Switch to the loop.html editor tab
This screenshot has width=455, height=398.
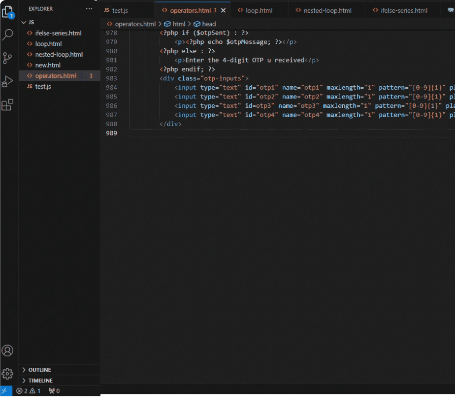(x=259, y=10)
